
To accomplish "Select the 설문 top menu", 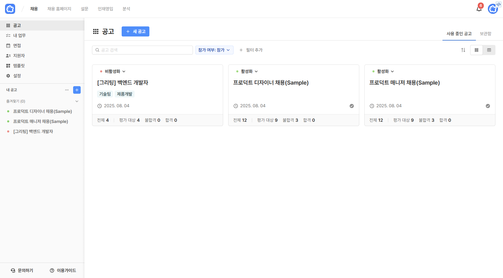I will (x=84, y=9).
